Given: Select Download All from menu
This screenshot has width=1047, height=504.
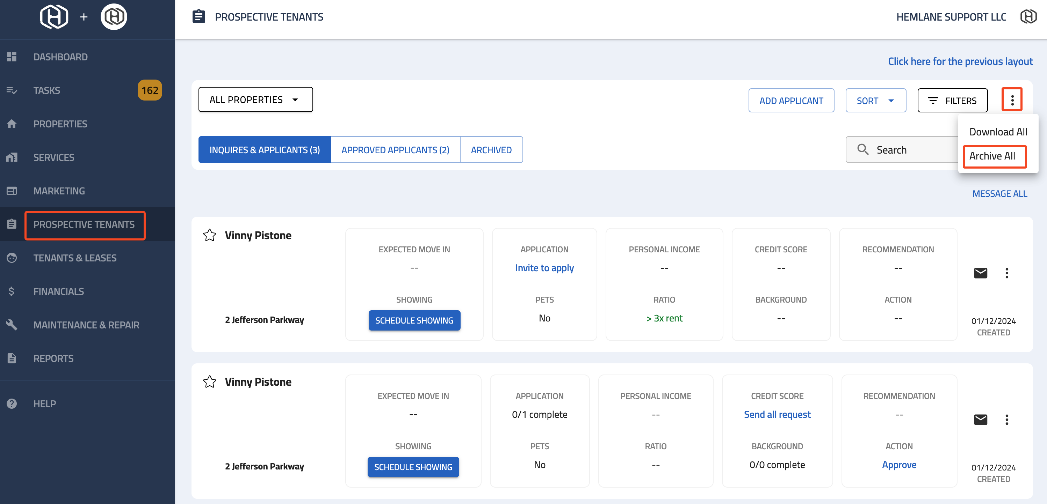Looking at the screenshot, I should coord(998,132).
